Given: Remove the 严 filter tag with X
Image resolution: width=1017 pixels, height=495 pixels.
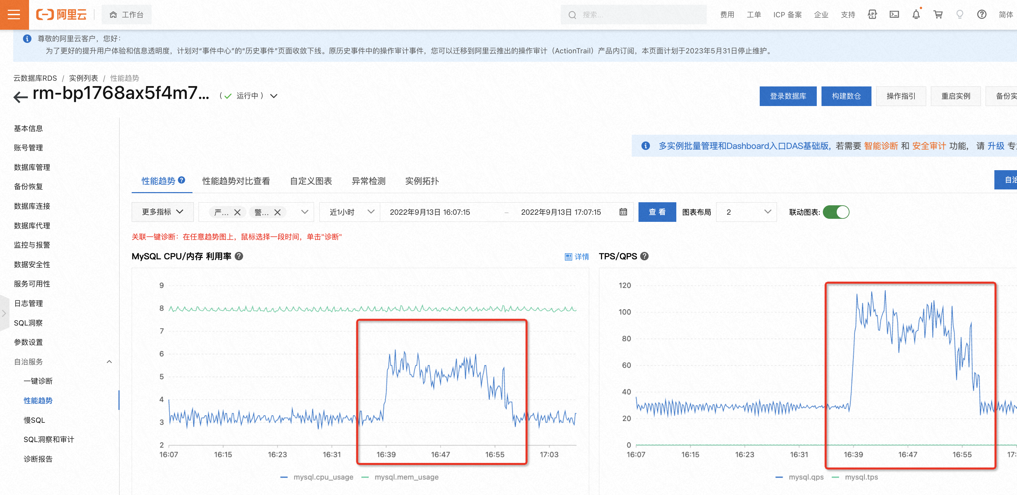Looking at the screenshot, I should click(237, 212).
